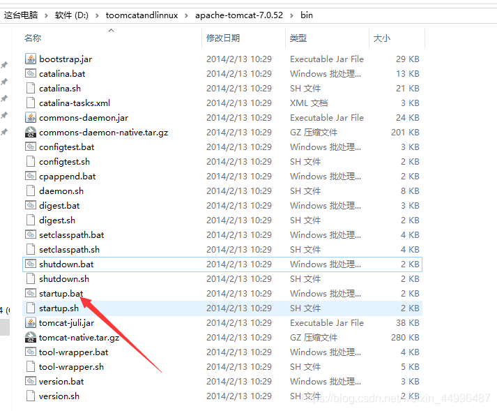Expand the chevron after 软件 (D:) breadcrumb
Screen dimensions: 497x411
point(97,15)
